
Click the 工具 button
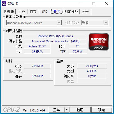(57, 109)
